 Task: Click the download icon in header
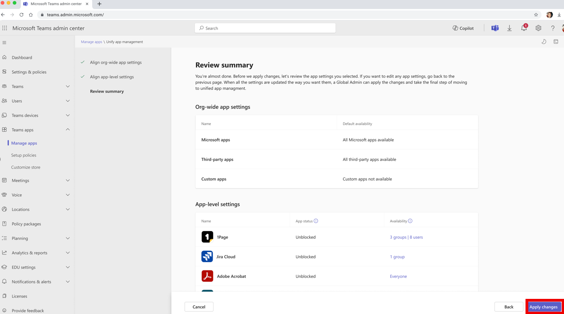click(x=509, y=28)
